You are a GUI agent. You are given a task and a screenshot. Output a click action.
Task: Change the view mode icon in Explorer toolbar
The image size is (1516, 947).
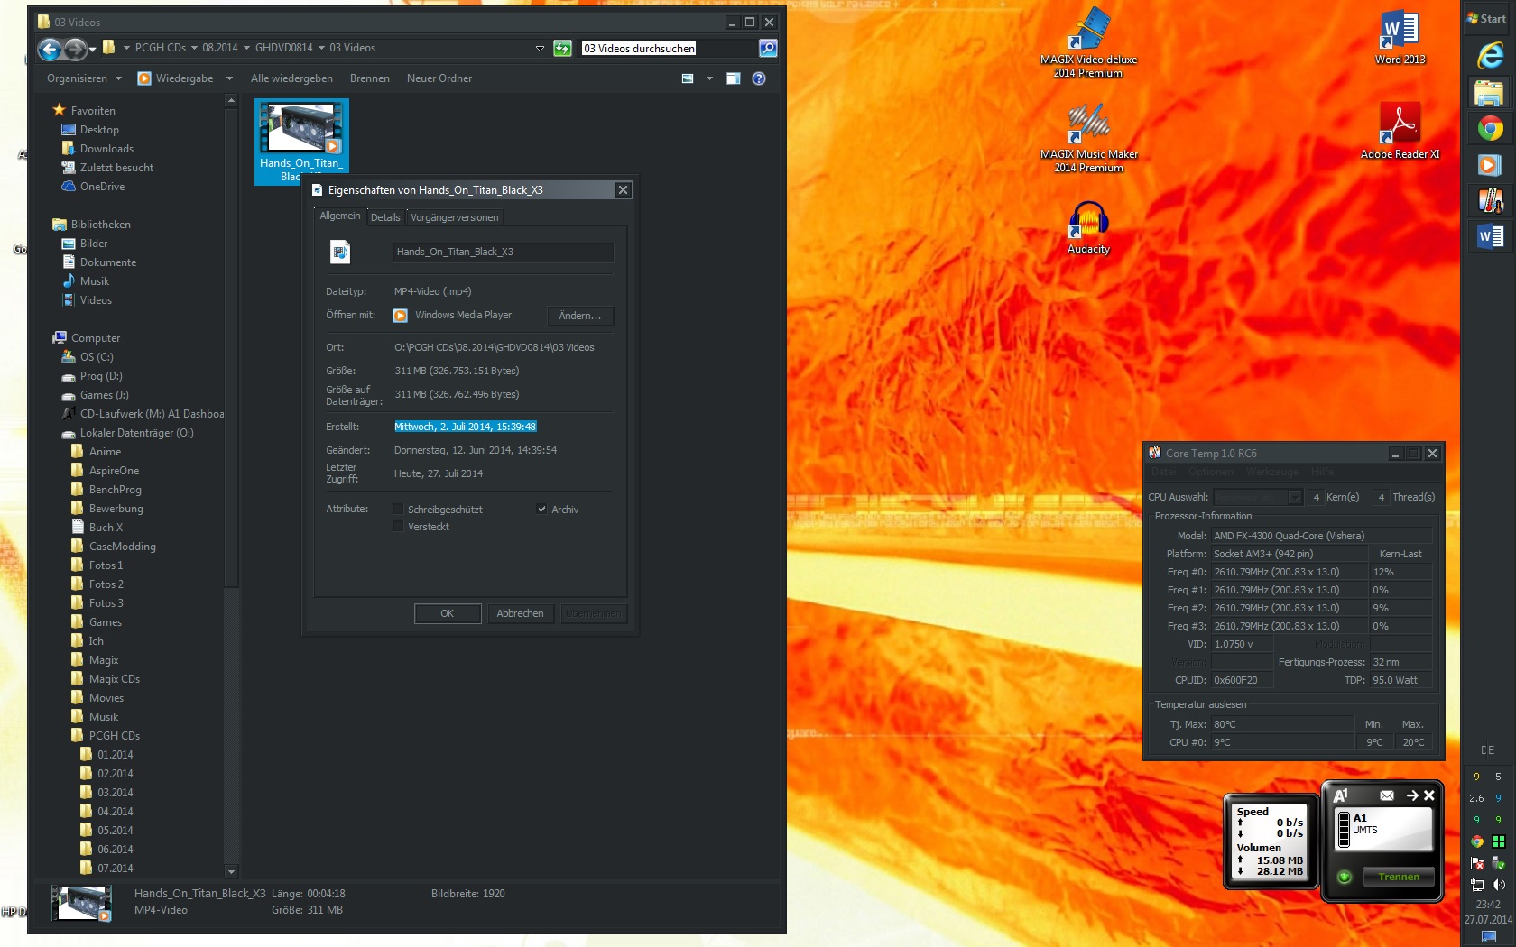coord(688,78)
